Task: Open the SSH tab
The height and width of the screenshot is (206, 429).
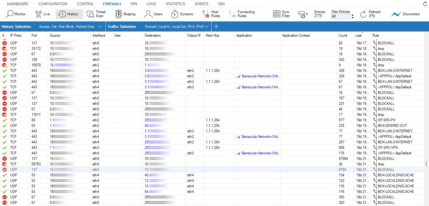Action: [x=221, y=4]
